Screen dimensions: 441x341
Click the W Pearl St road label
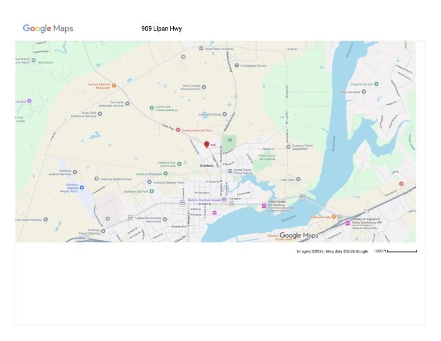click(x=205, y=204)
